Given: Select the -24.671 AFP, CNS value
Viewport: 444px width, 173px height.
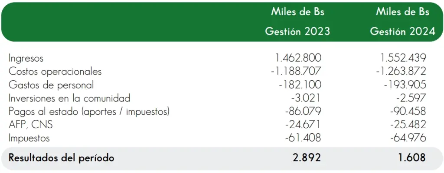Looking at the screenshot, I should pos(304,125).
